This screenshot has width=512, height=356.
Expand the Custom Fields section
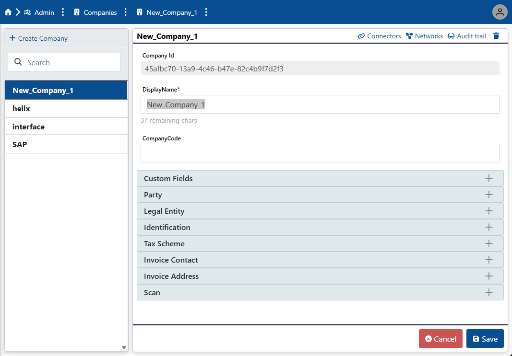pyautogui.click(x=320, y=178)
